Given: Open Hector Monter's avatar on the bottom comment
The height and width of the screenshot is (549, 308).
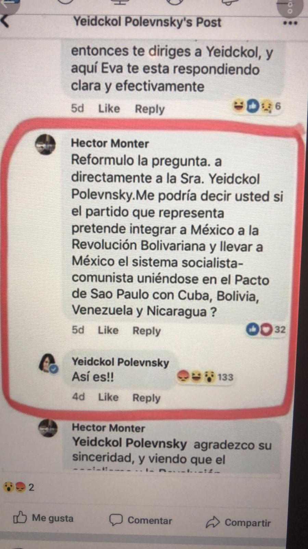Looking at the screenshot, I should pyautogui.click(x=48, y=428).
